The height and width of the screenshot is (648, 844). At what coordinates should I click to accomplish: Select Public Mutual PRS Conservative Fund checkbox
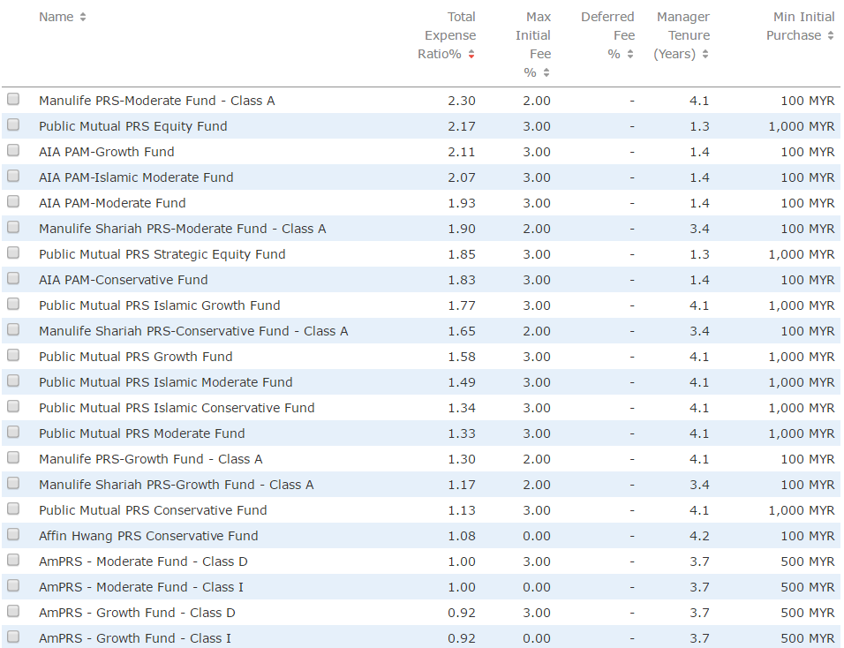(x=13, y=509)
